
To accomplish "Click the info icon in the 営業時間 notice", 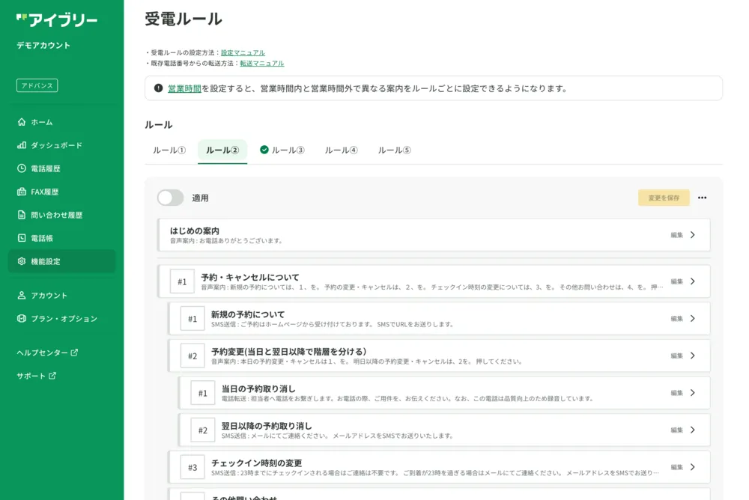I will 159,88.
